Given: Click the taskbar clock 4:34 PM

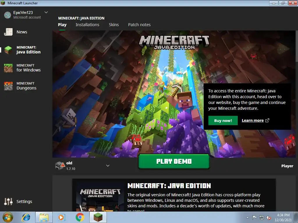Looking at the screenshot, I should (x=283, y=215).
